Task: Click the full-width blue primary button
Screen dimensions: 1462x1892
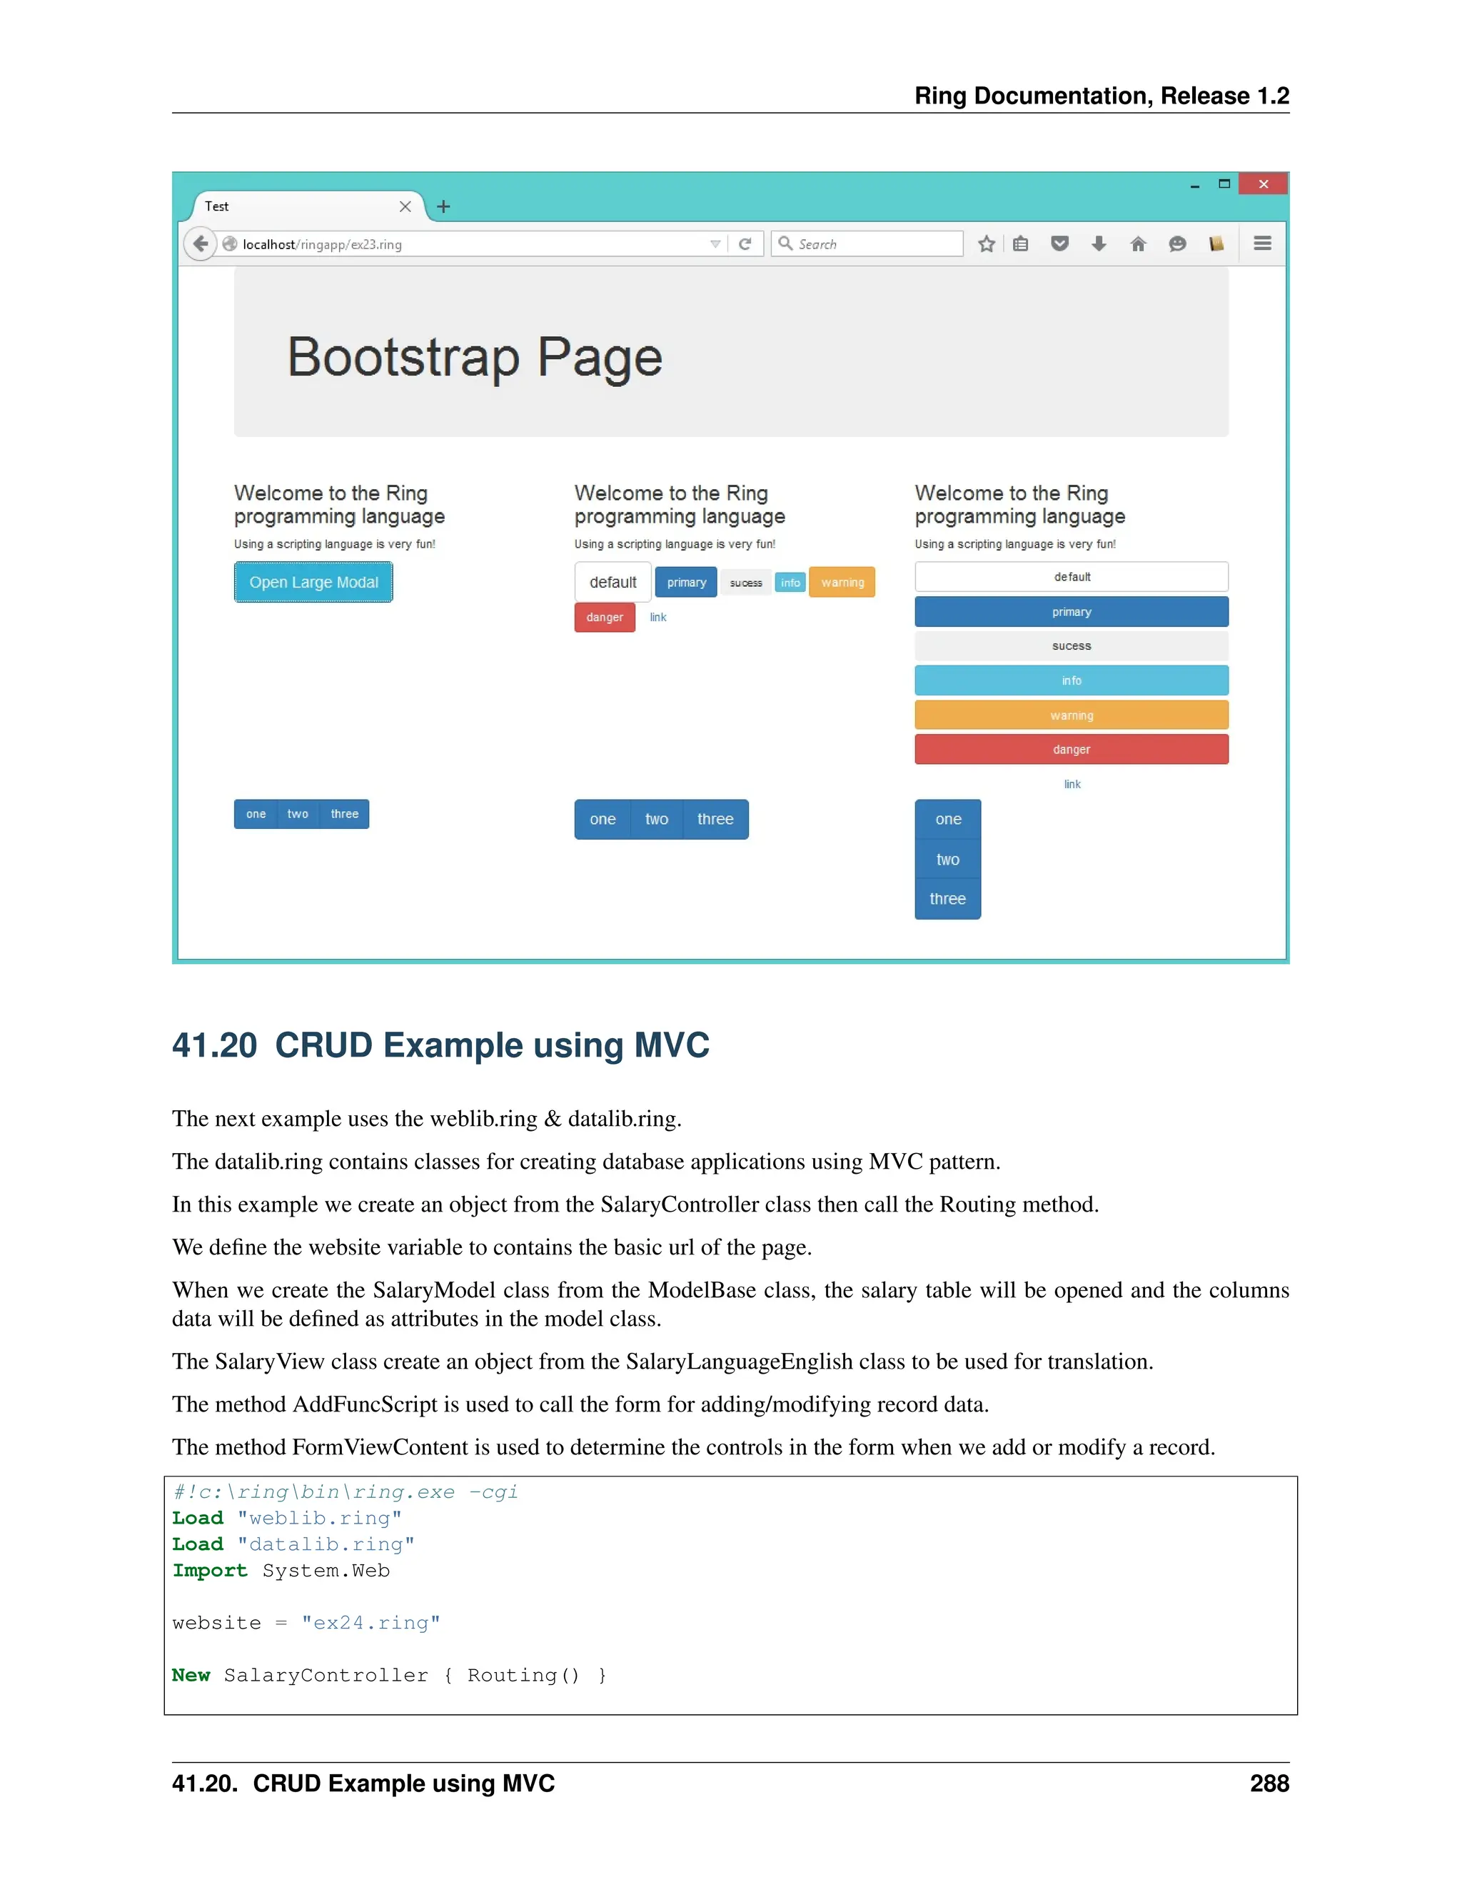Action: (x=1072, y=612)
